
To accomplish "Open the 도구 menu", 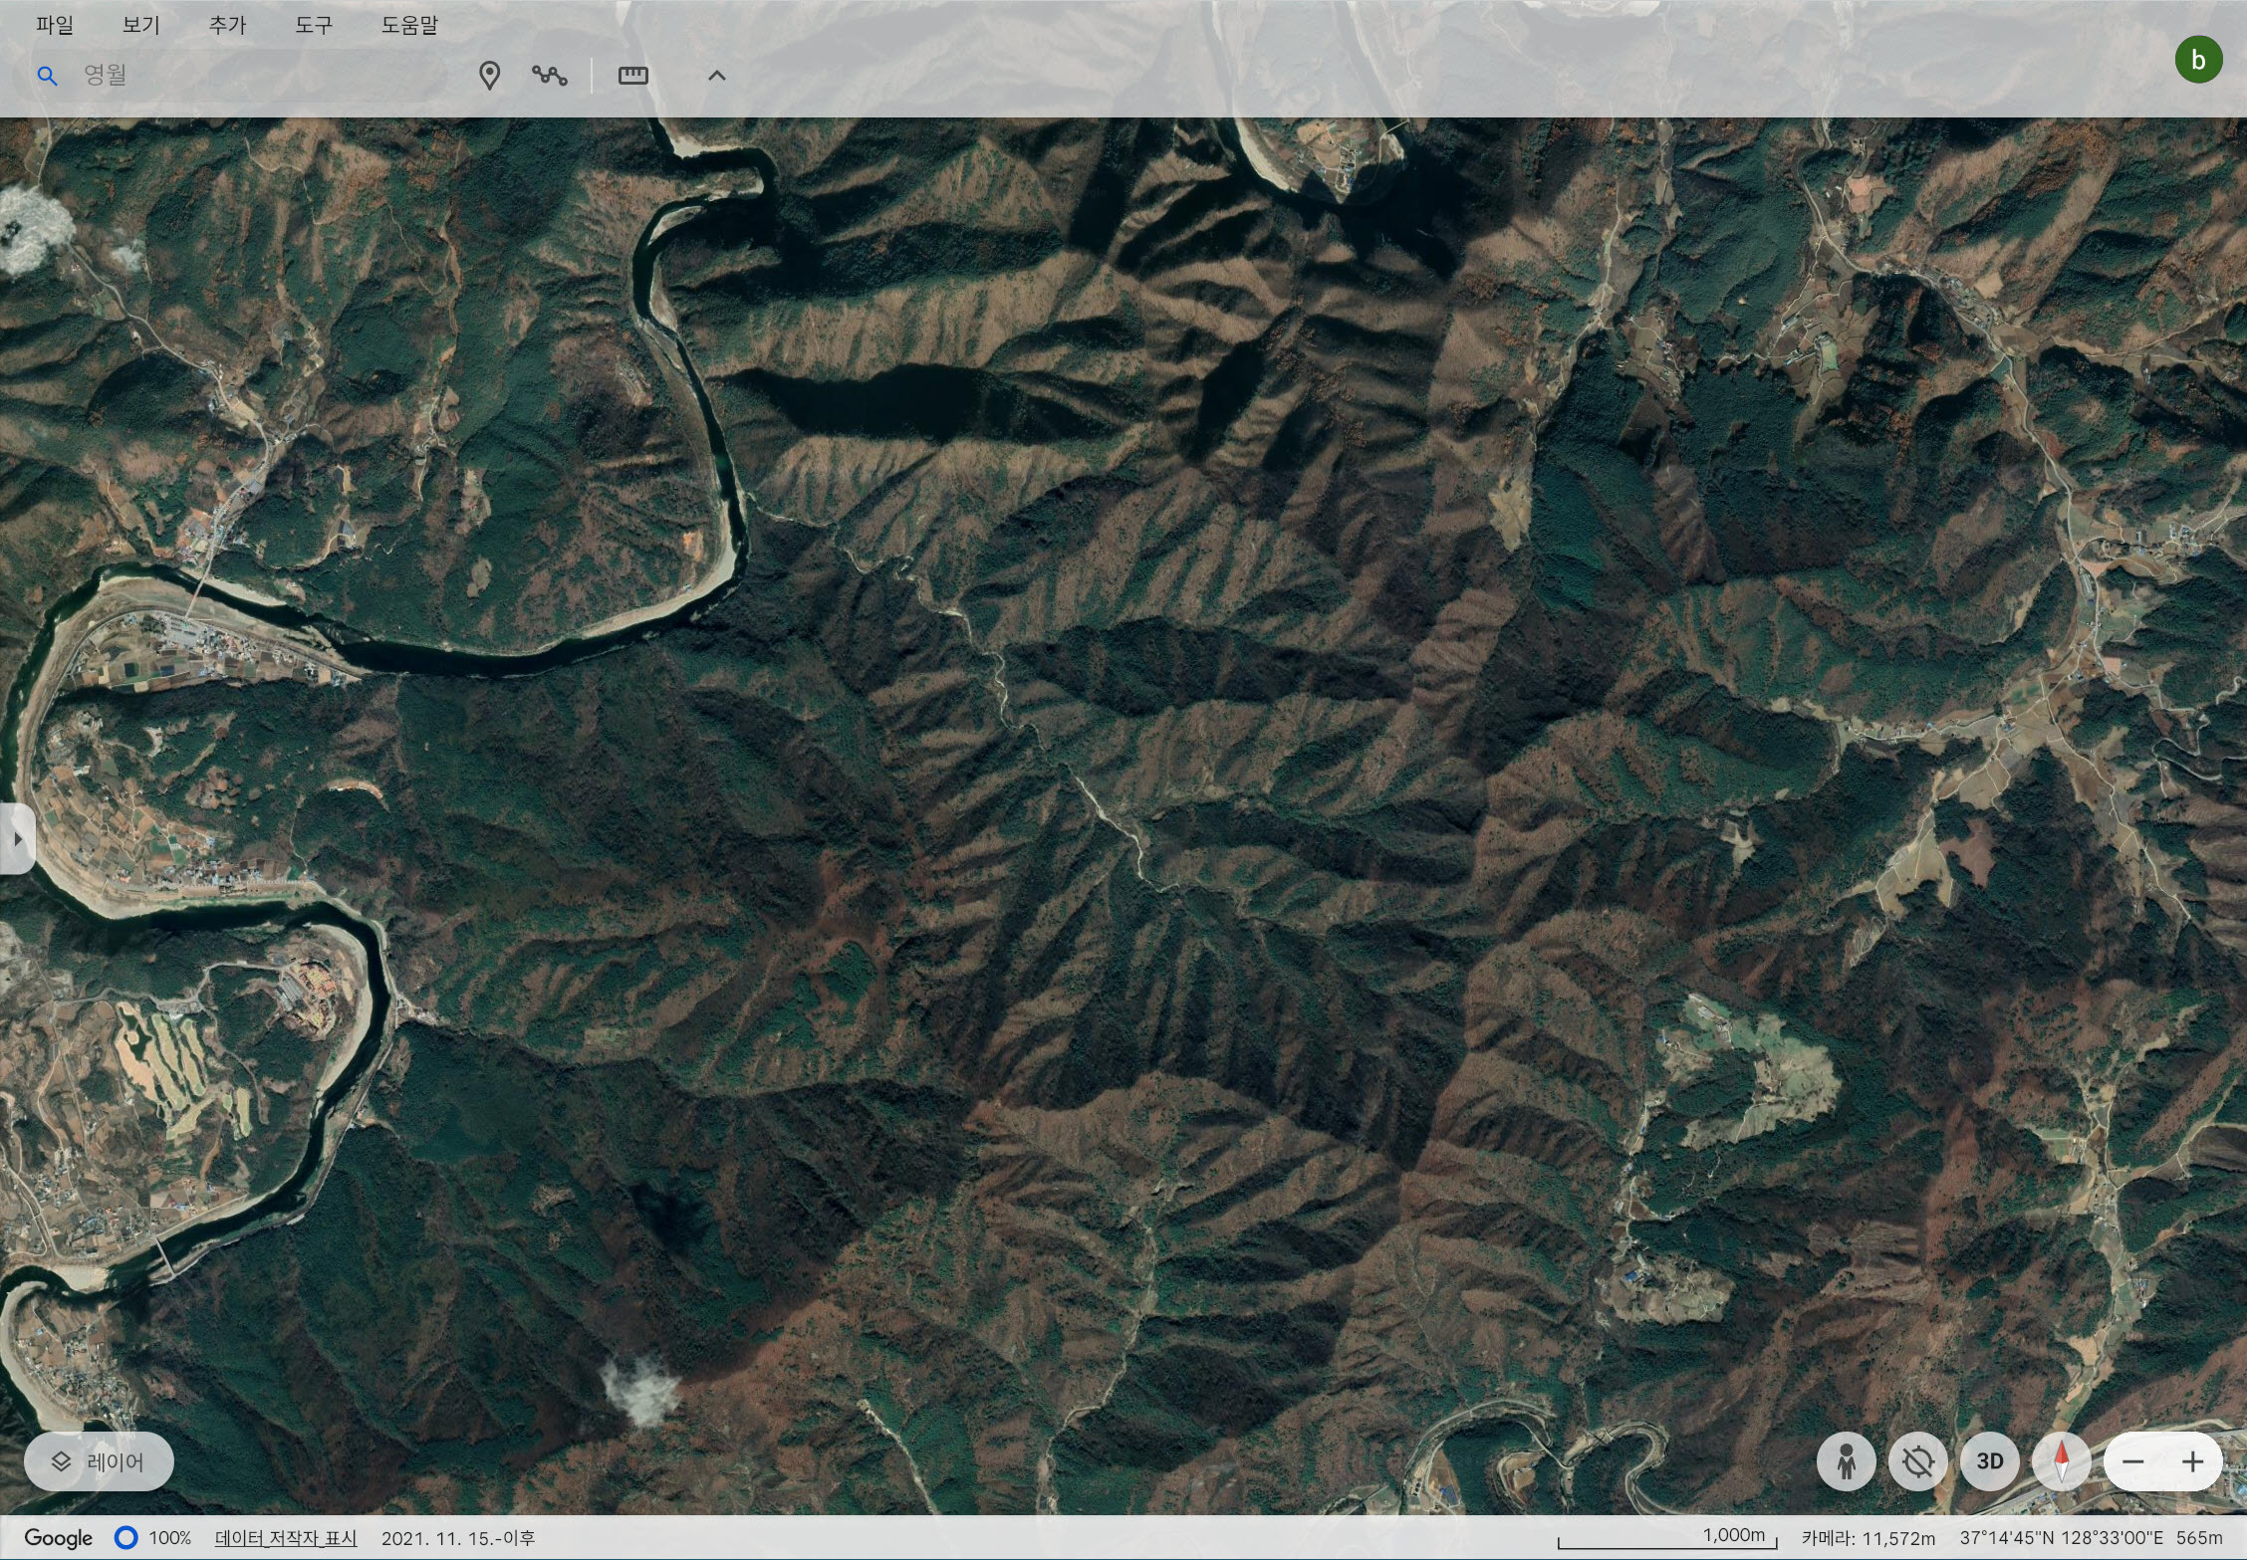I will (313, 25).
